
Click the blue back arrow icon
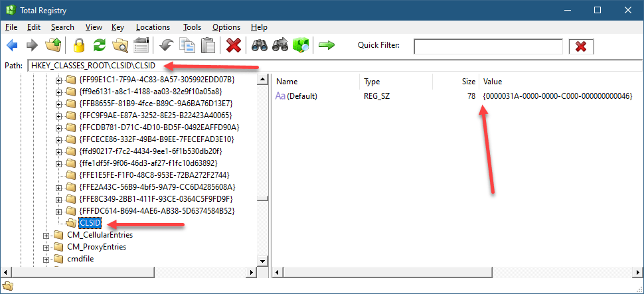pyautogui.click(x=12, y=46)
